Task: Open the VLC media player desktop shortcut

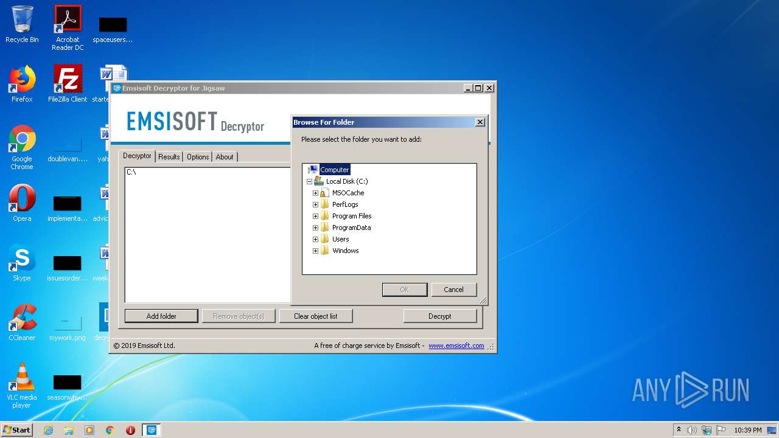Action: pos(22,386)
